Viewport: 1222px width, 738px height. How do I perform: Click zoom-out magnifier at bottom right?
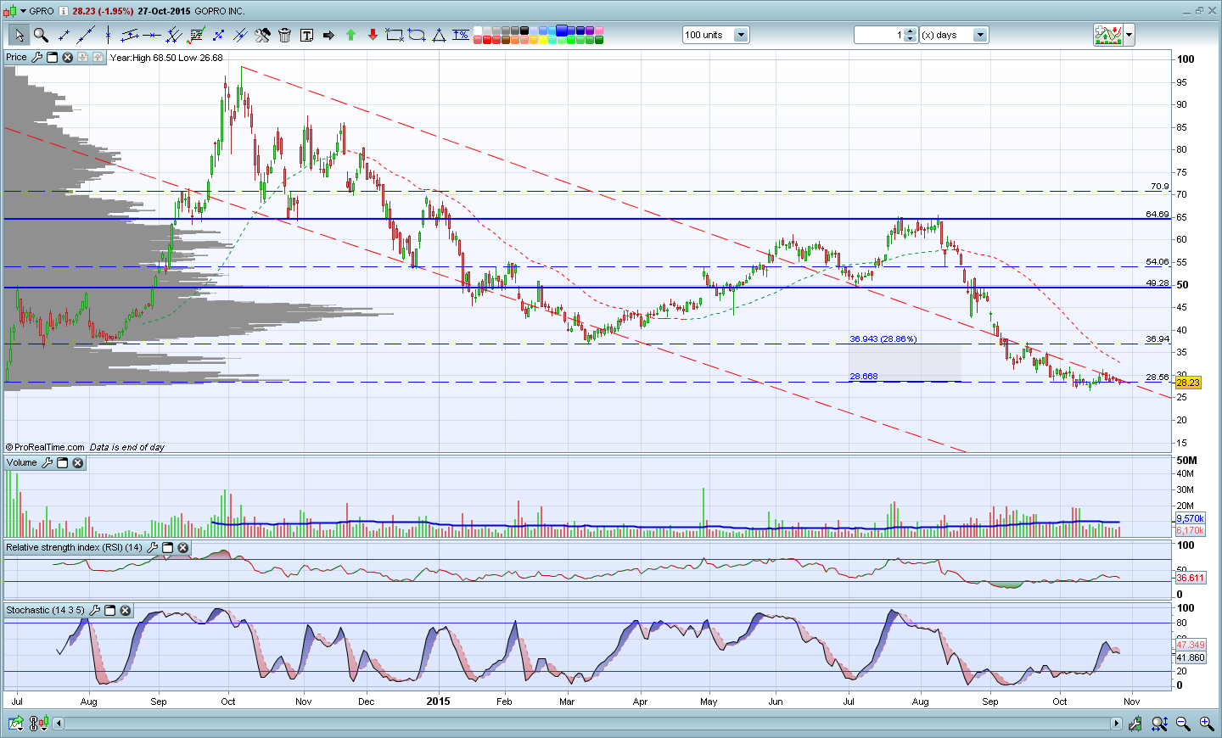pos(1183,724)
